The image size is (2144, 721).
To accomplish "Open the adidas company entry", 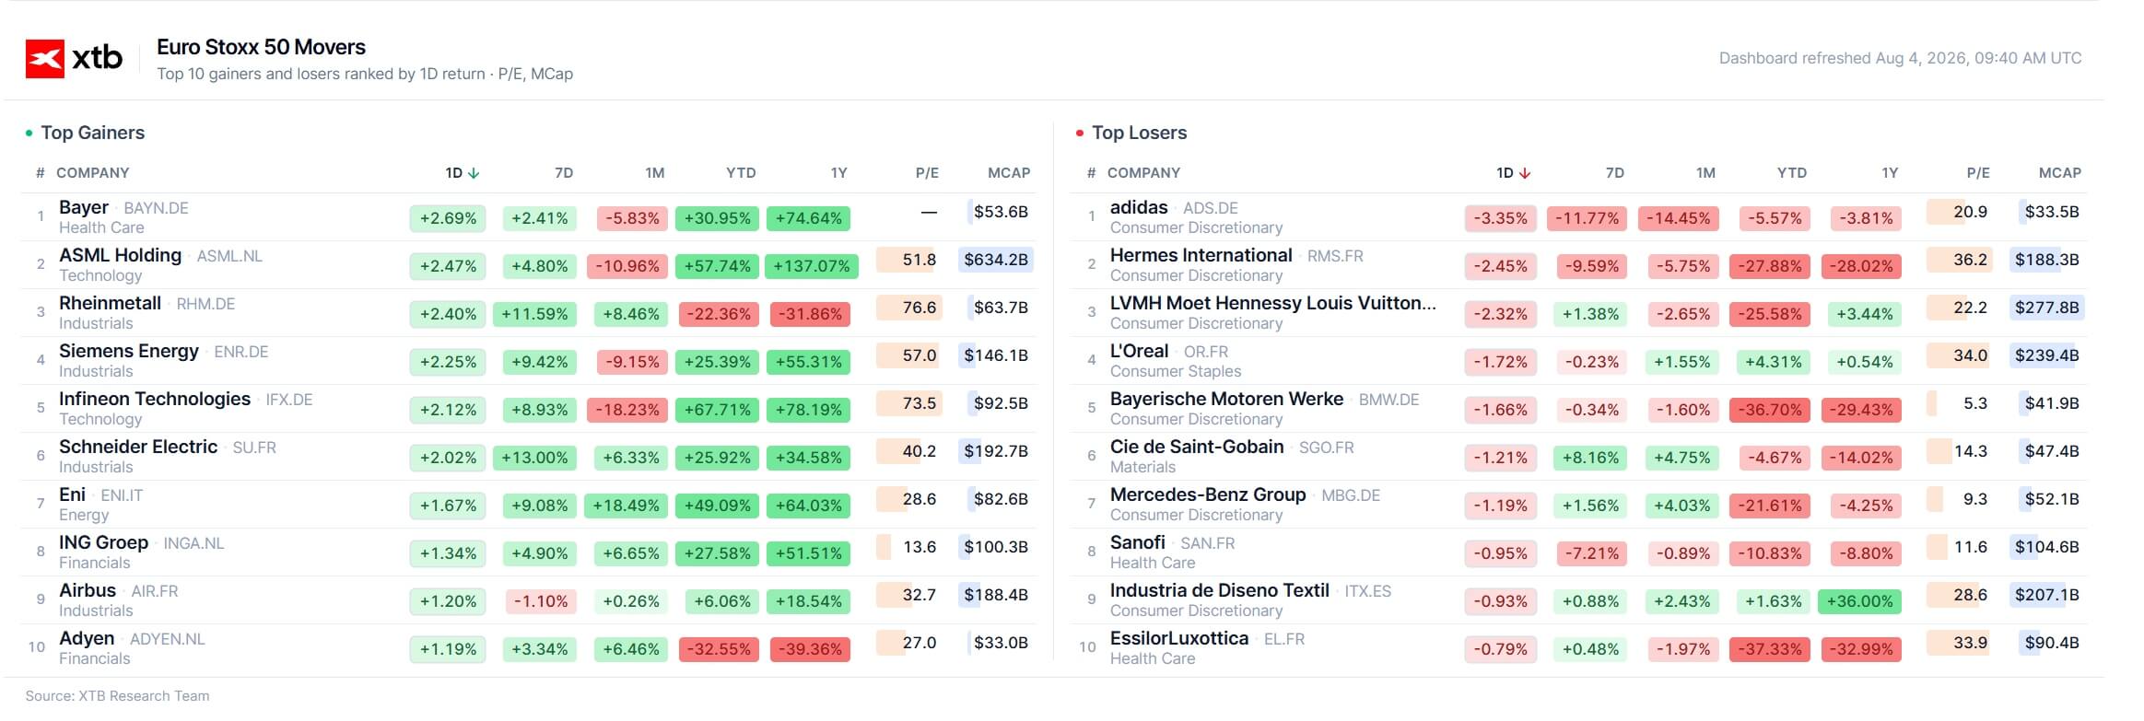I will coord(1139,207).
